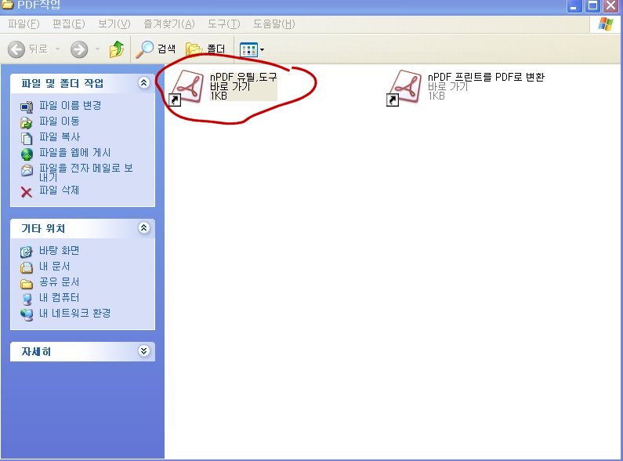Click 파일 삭제 delete link

(x=59, y=191)
